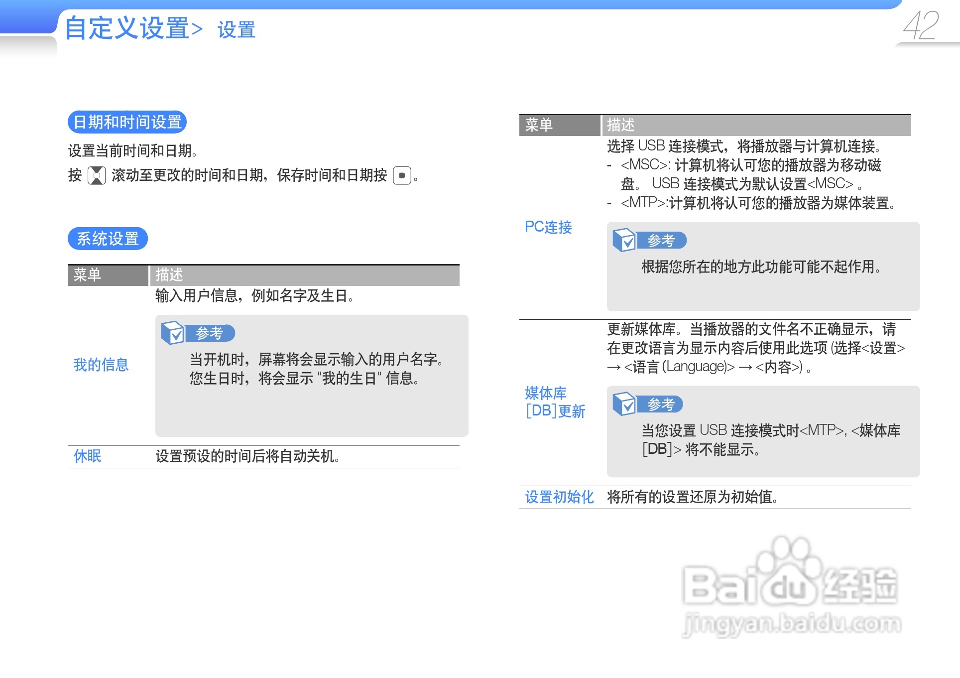Click the 设置 breadcrumb subtitle
960x678 pixels.
point(237,30)
